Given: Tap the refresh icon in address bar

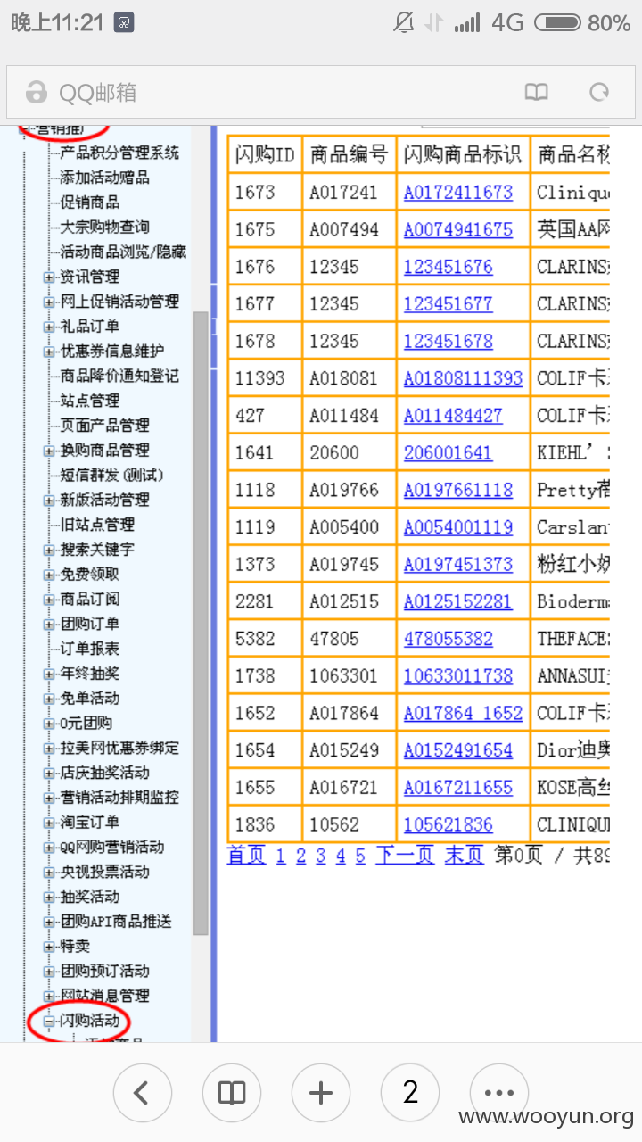Looking at the screenshot, I should (600, 92).
